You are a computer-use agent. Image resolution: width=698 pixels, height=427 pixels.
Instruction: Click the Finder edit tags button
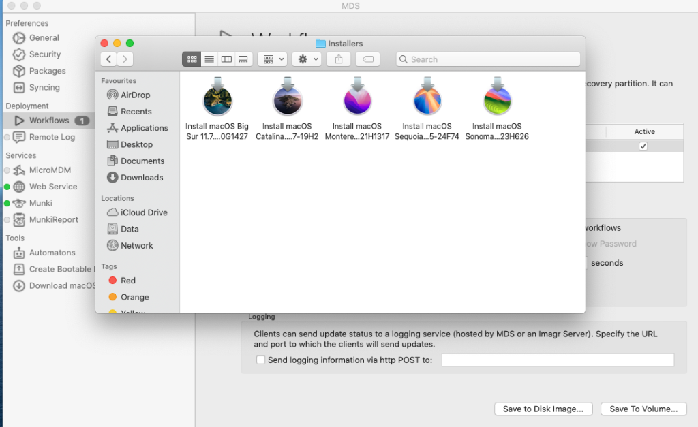367,59
